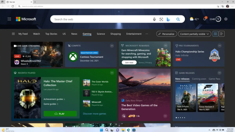This screenshot has height=132, width=235.
Task: Open Forza Horizon 5 game thumbnail
Action: (208, 97)
